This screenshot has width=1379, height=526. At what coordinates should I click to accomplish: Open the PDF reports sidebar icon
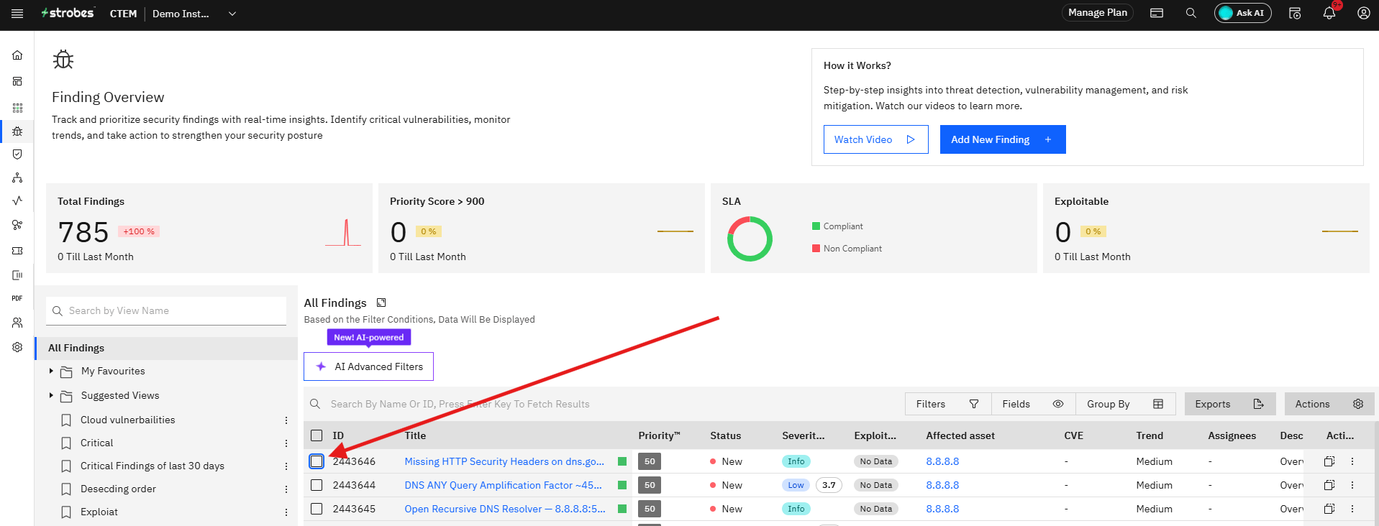(17, 298)
